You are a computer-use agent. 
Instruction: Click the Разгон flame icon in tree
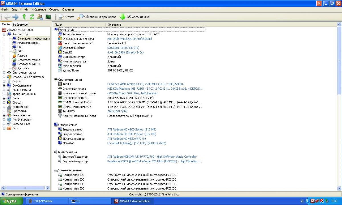(14, 56)
